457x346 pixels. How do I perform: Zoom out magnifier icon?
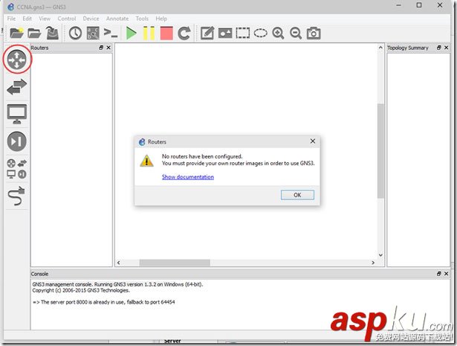point(296,33)
